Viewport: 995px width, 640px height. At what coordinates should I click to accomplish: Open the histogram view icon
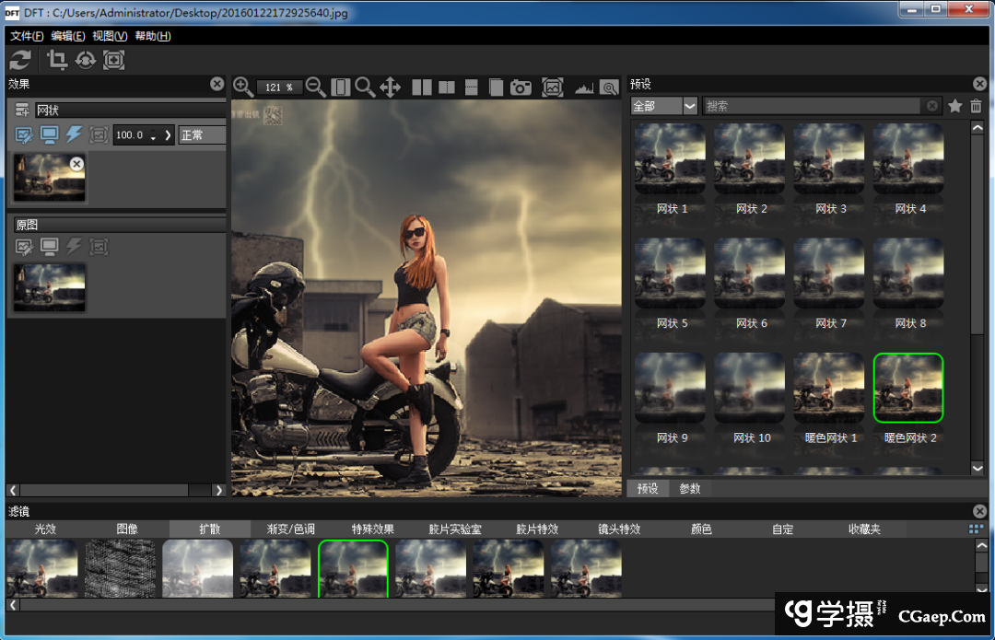point(583,87)
